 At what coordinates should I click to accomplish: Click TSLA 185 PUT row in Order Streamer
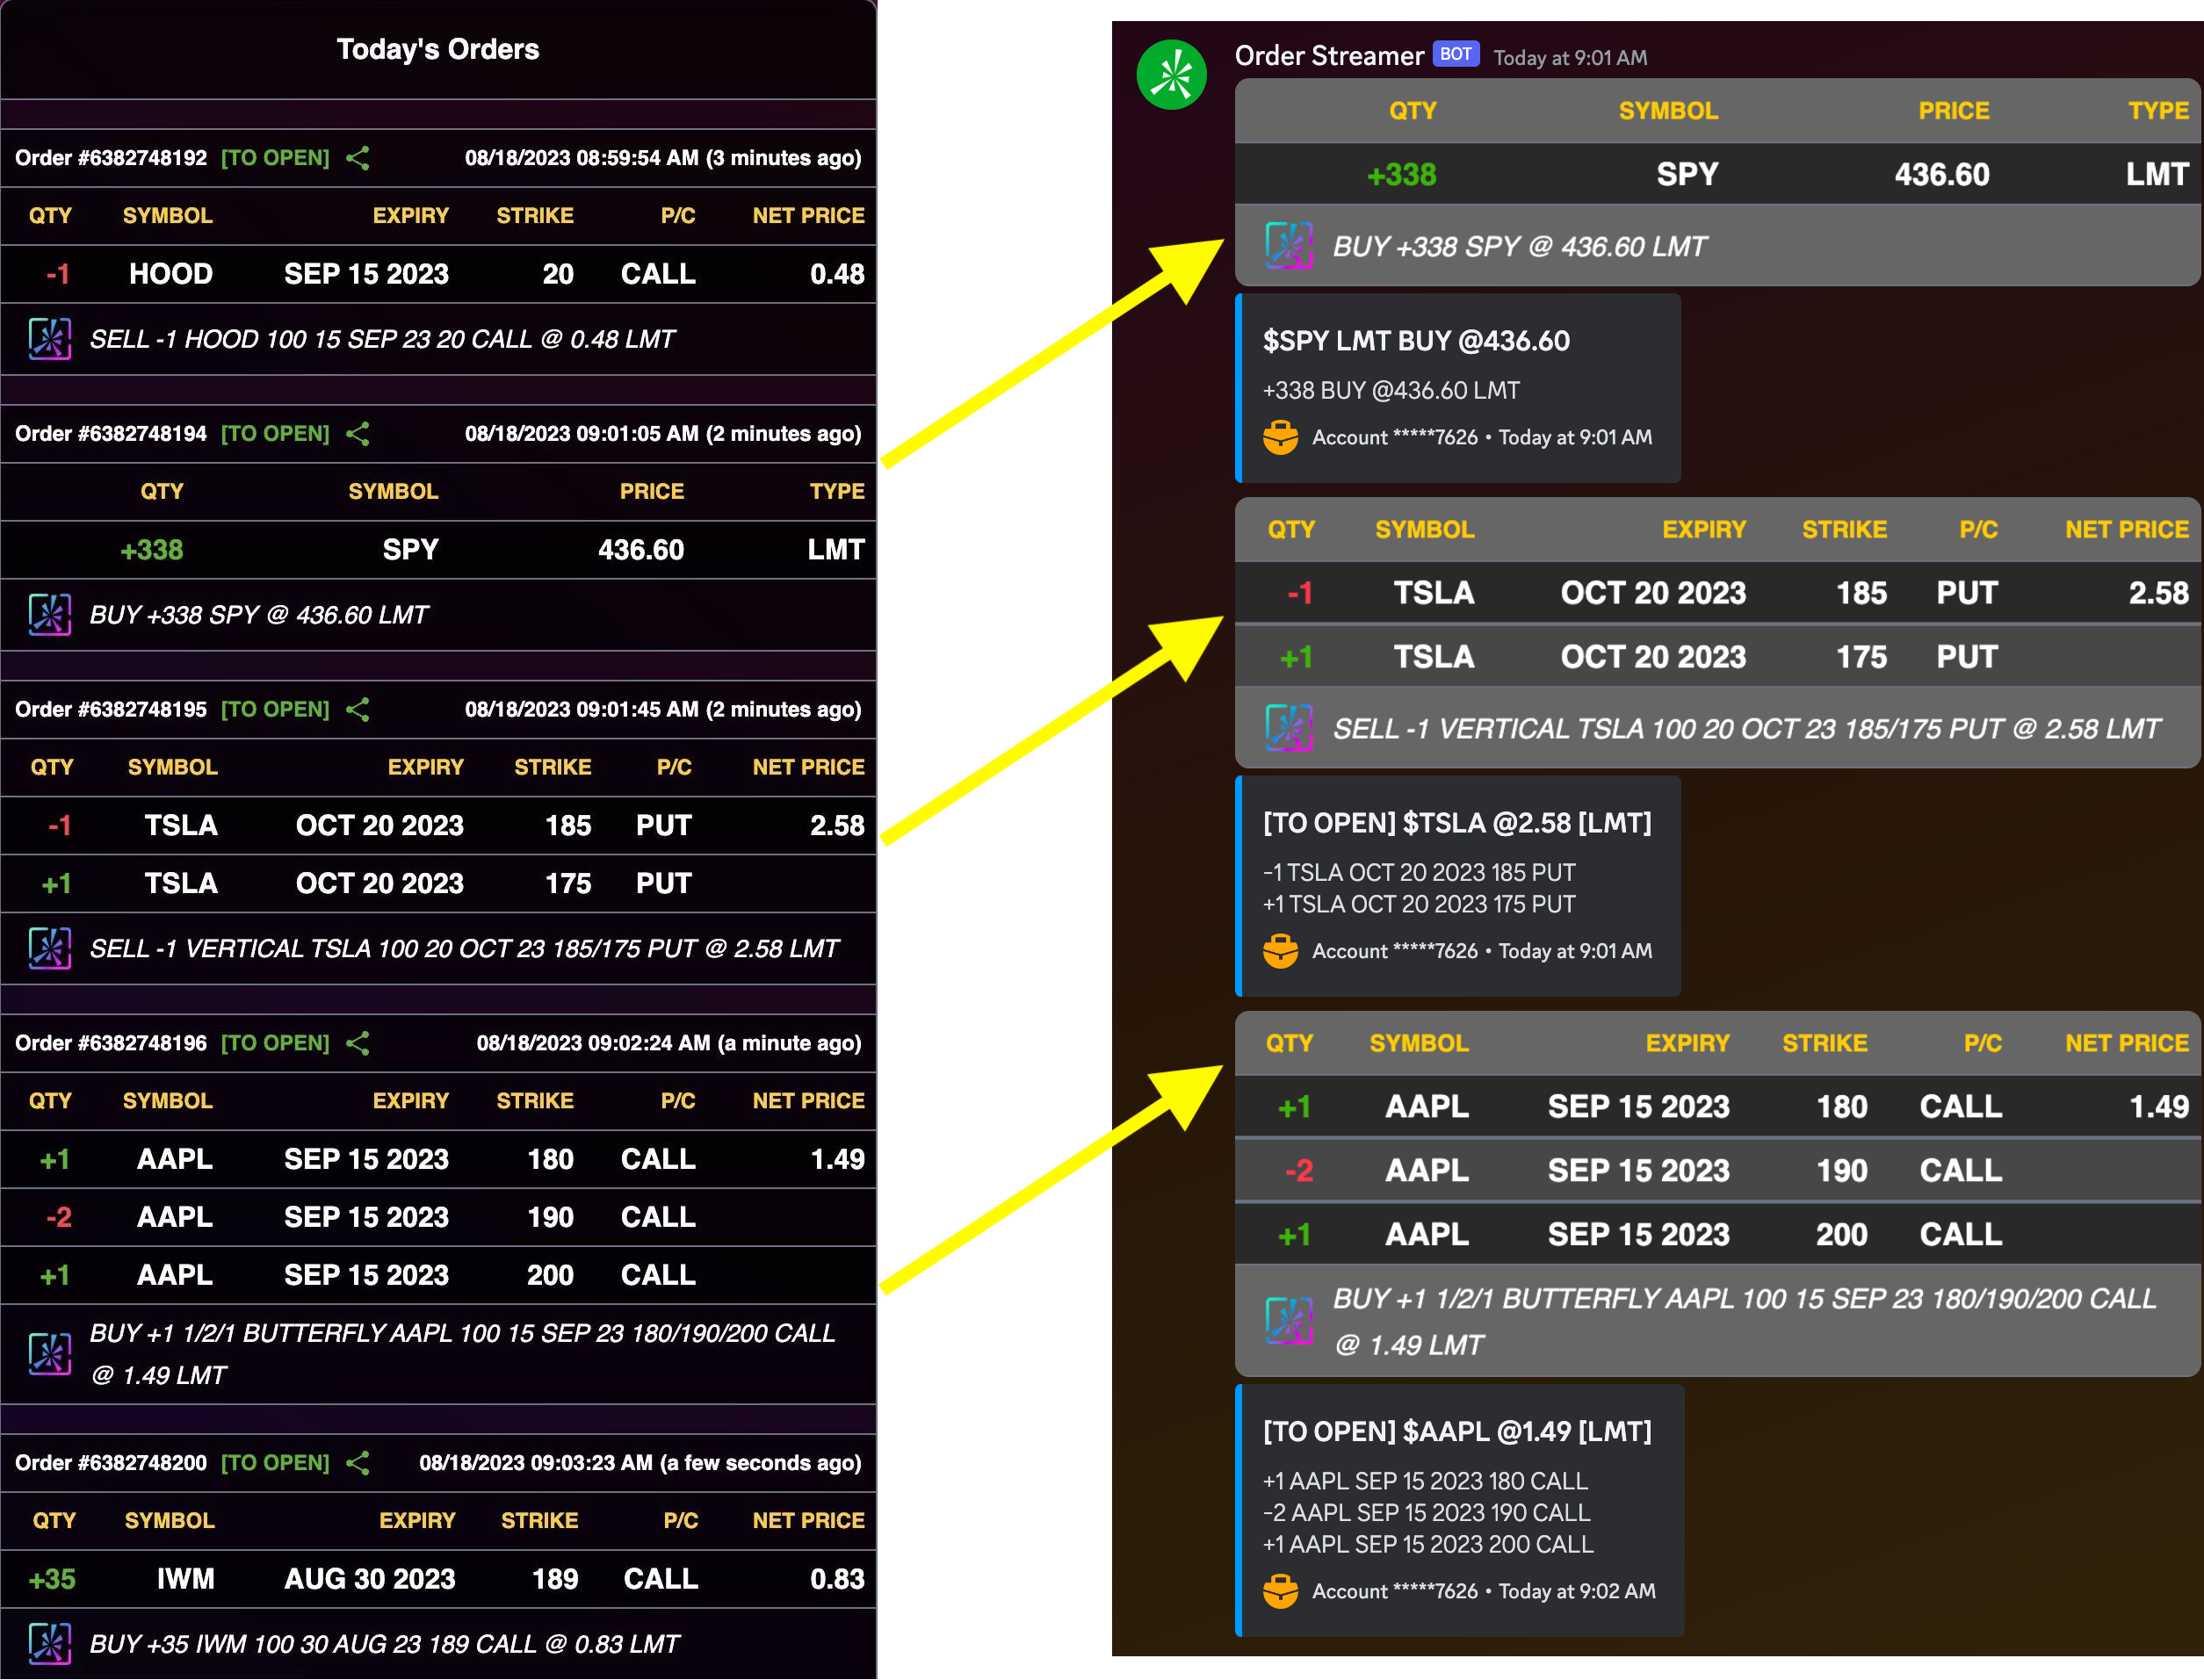click(x=1717, y=593)
